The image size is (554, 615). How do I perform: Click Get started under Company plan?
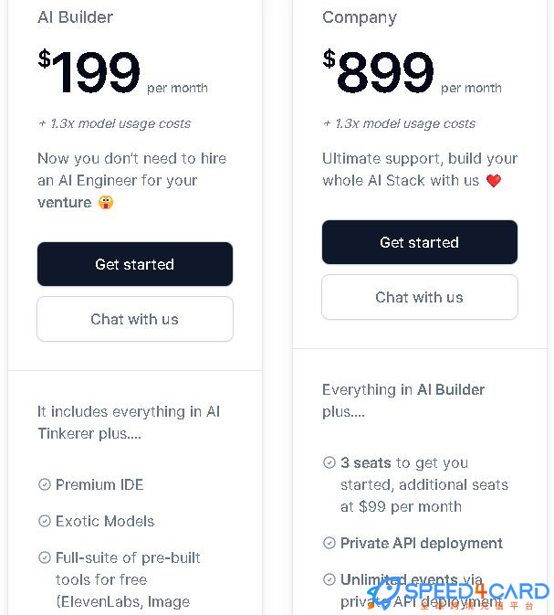(x=420, y=242)
